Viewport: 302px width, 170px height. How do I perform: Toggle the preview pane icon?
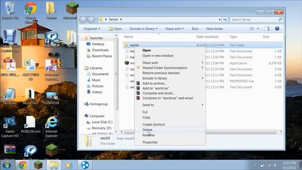[267, 29]
